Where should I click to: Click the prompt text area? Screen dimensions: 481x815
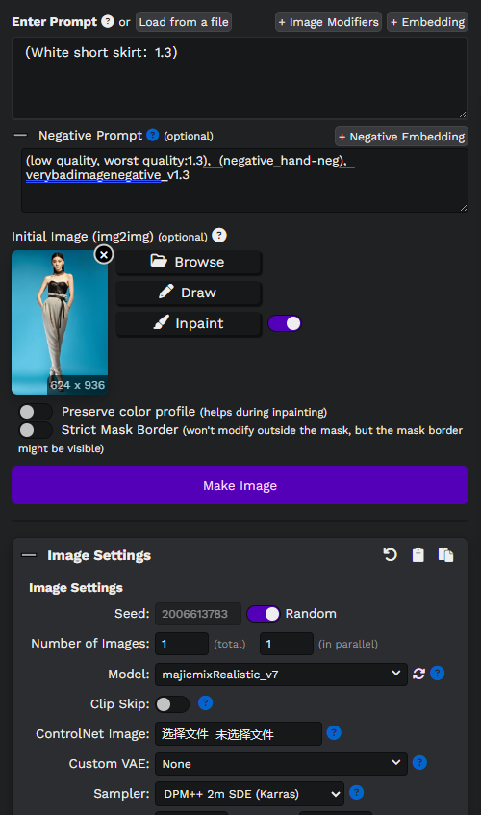[240, 79]
